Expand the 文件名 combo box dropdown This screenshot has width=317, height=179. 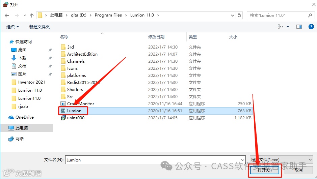[243, 160]
